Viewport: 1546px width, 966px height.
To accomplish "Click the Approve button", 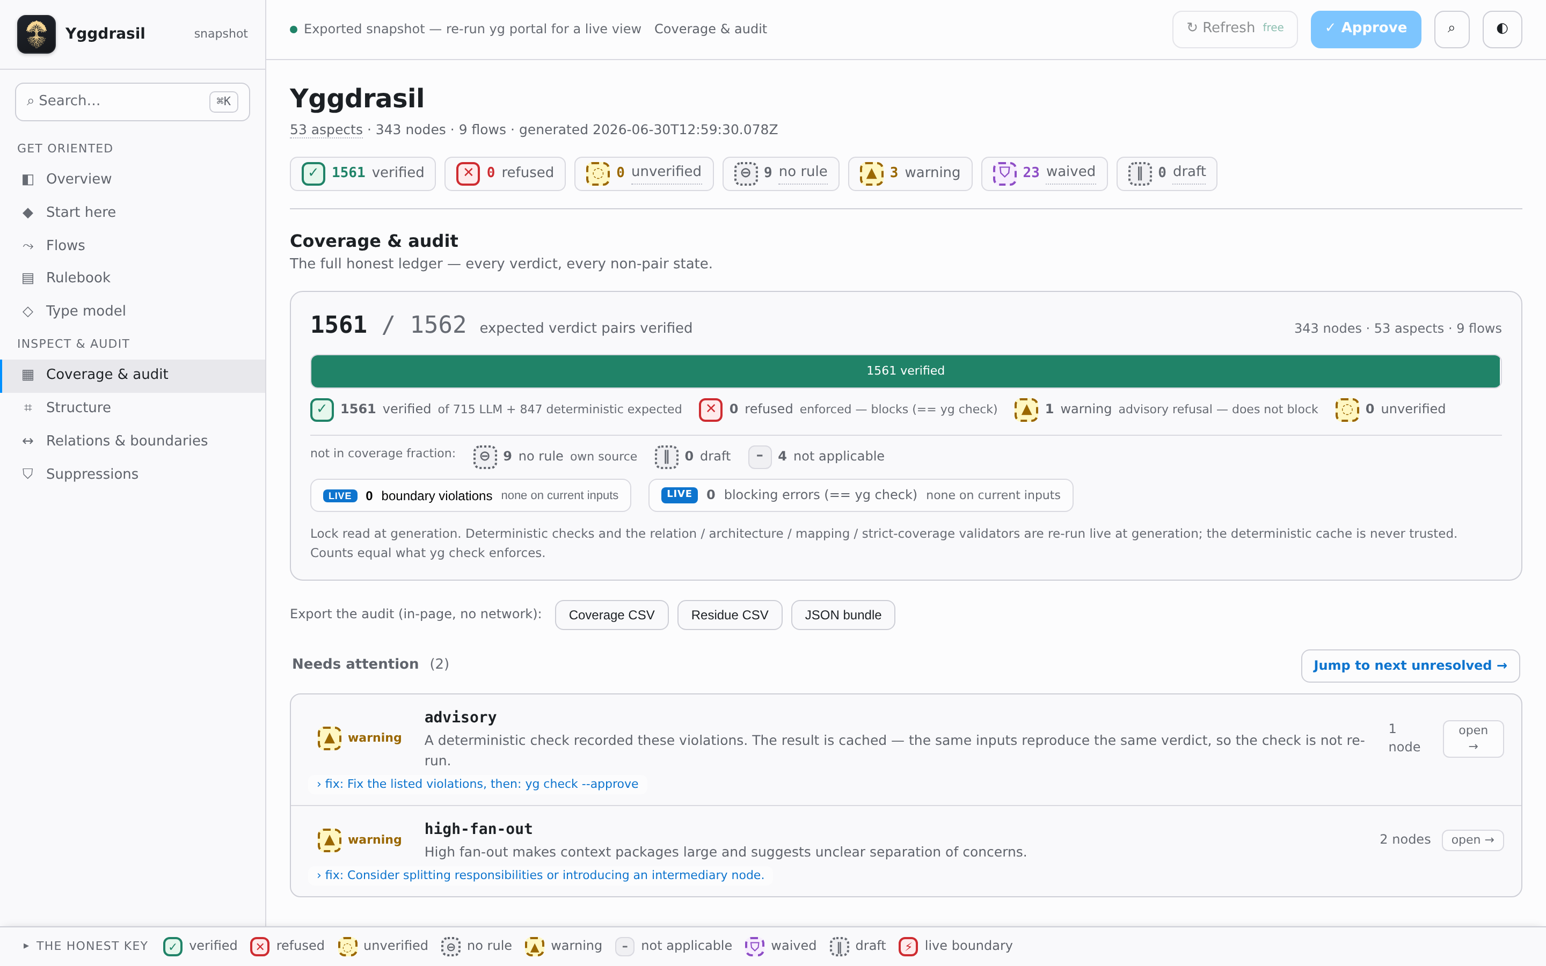I will point(1365,29).
